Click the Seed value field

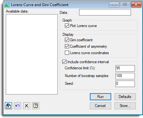(x=125, y=84)
